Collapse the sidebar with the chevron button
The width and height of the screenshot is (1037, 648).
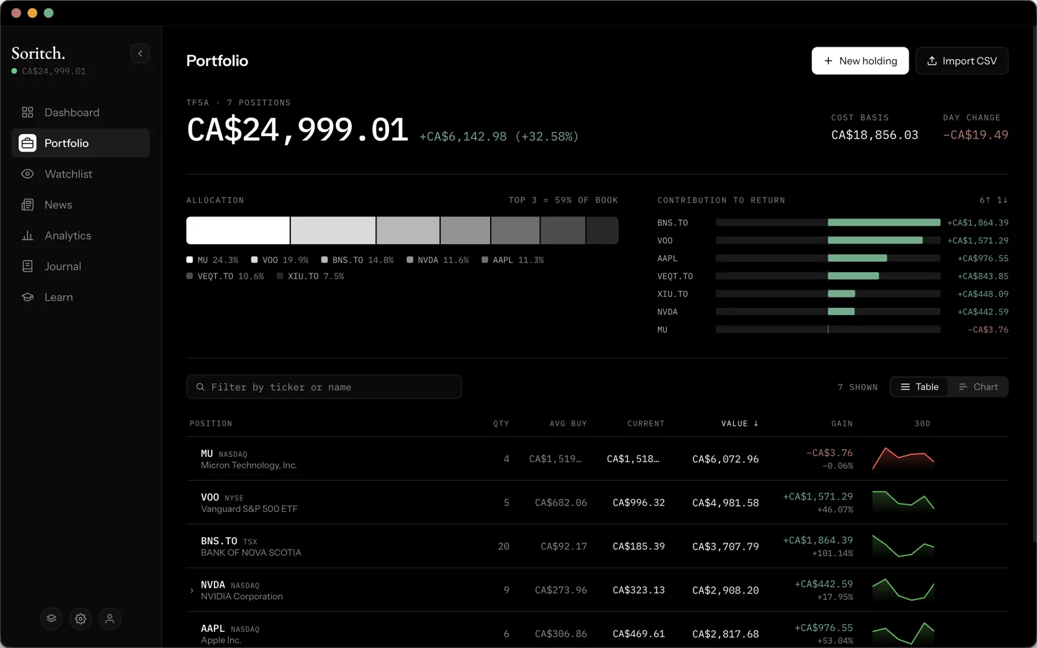(140, 53)
